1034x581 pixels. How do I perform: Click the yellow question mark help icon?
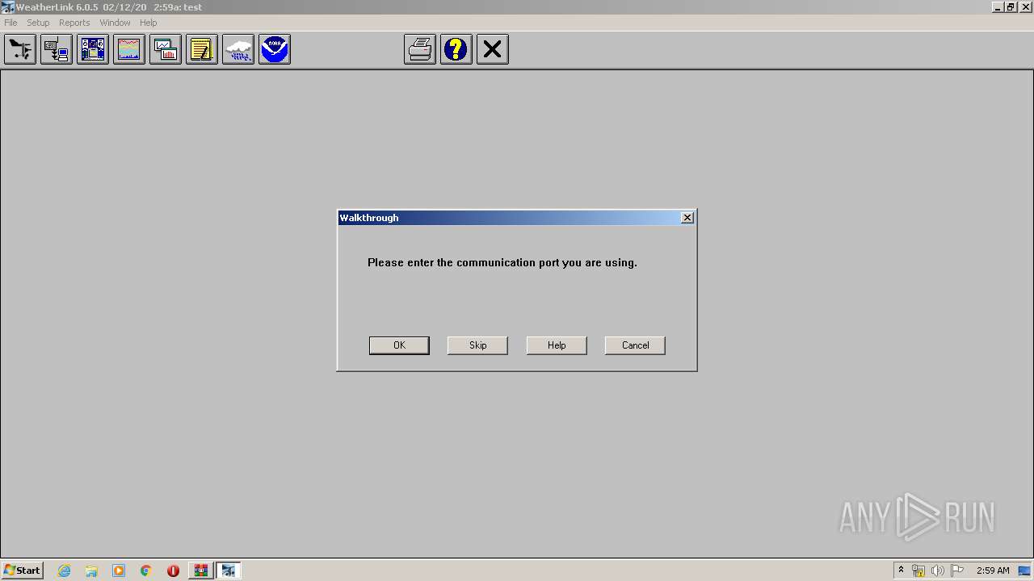456,49
